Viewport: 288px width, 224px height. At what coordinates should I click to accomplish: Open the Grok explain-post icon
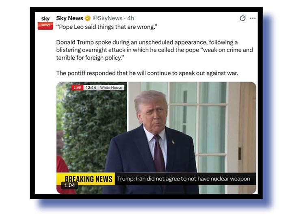[243, 18]
